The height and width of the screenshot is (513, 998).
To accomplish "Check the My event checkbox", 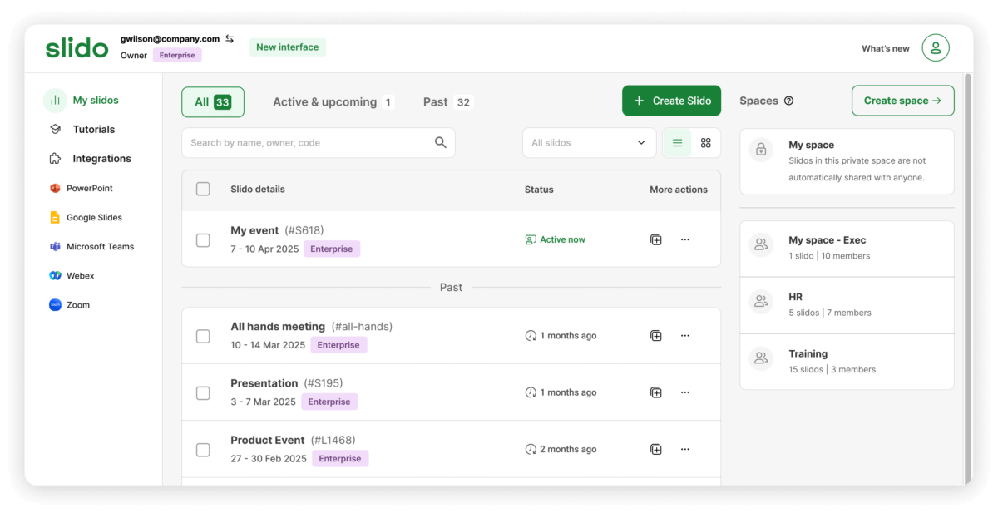I will (x=203, y=240).
